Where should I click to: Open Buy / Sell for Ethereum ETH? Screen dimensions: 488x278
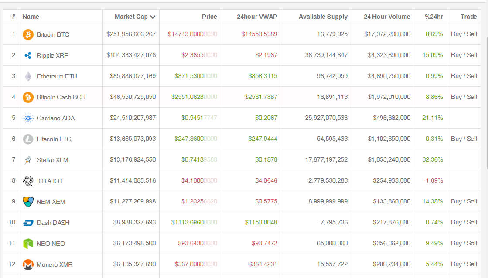click(464, 76)
